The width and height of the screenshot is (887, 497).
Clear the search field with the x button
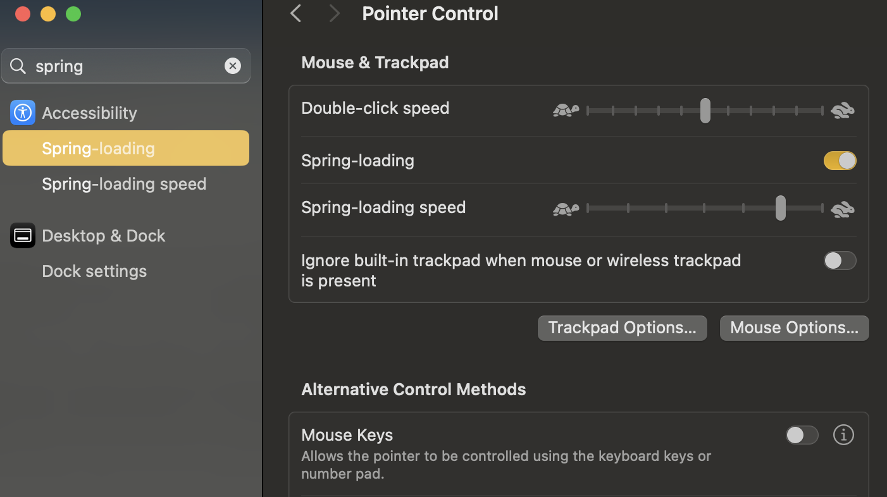[232, 65]
